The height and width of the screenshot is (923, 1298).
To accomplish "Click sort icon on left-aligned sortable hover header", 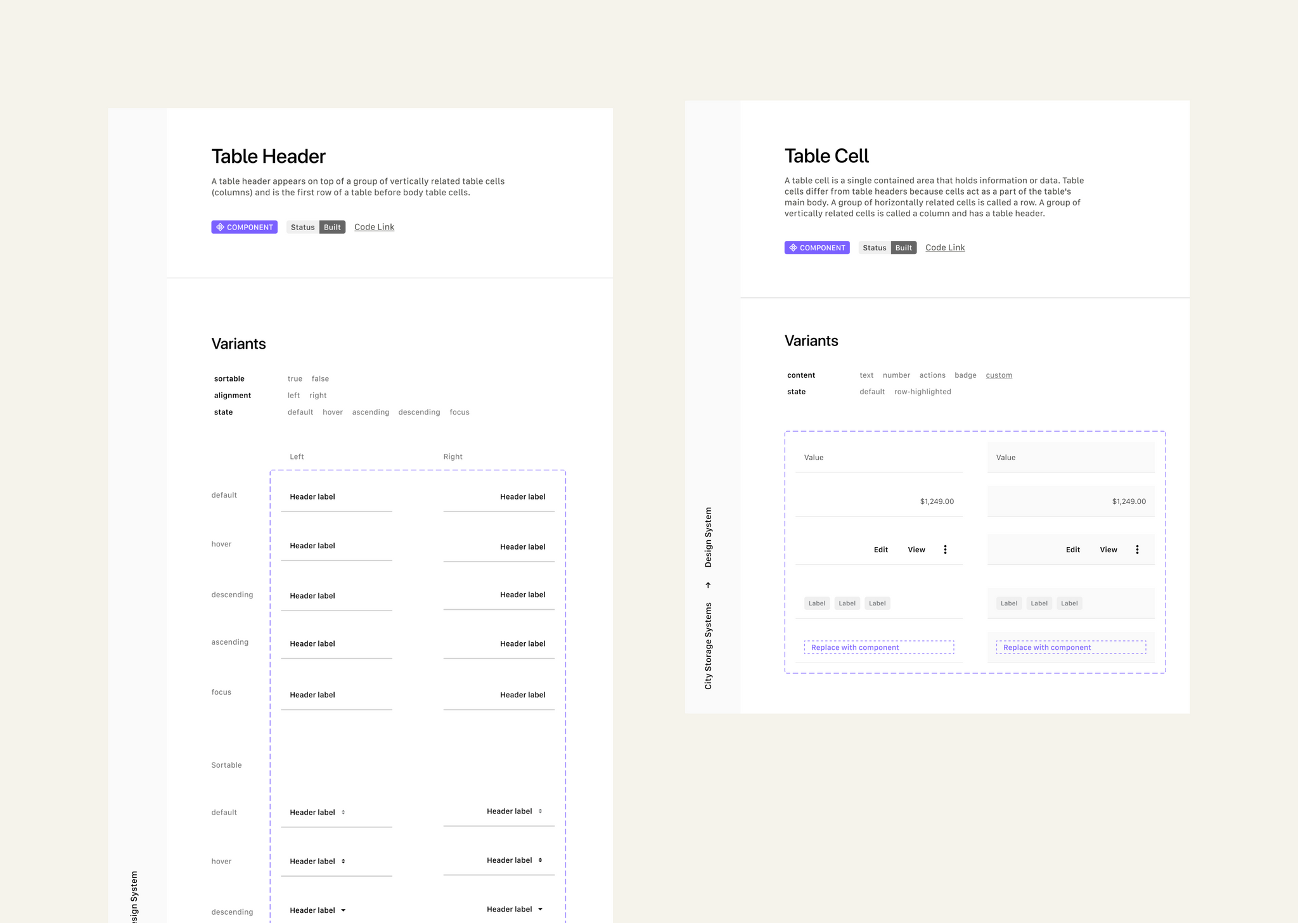I will point(343,861).
